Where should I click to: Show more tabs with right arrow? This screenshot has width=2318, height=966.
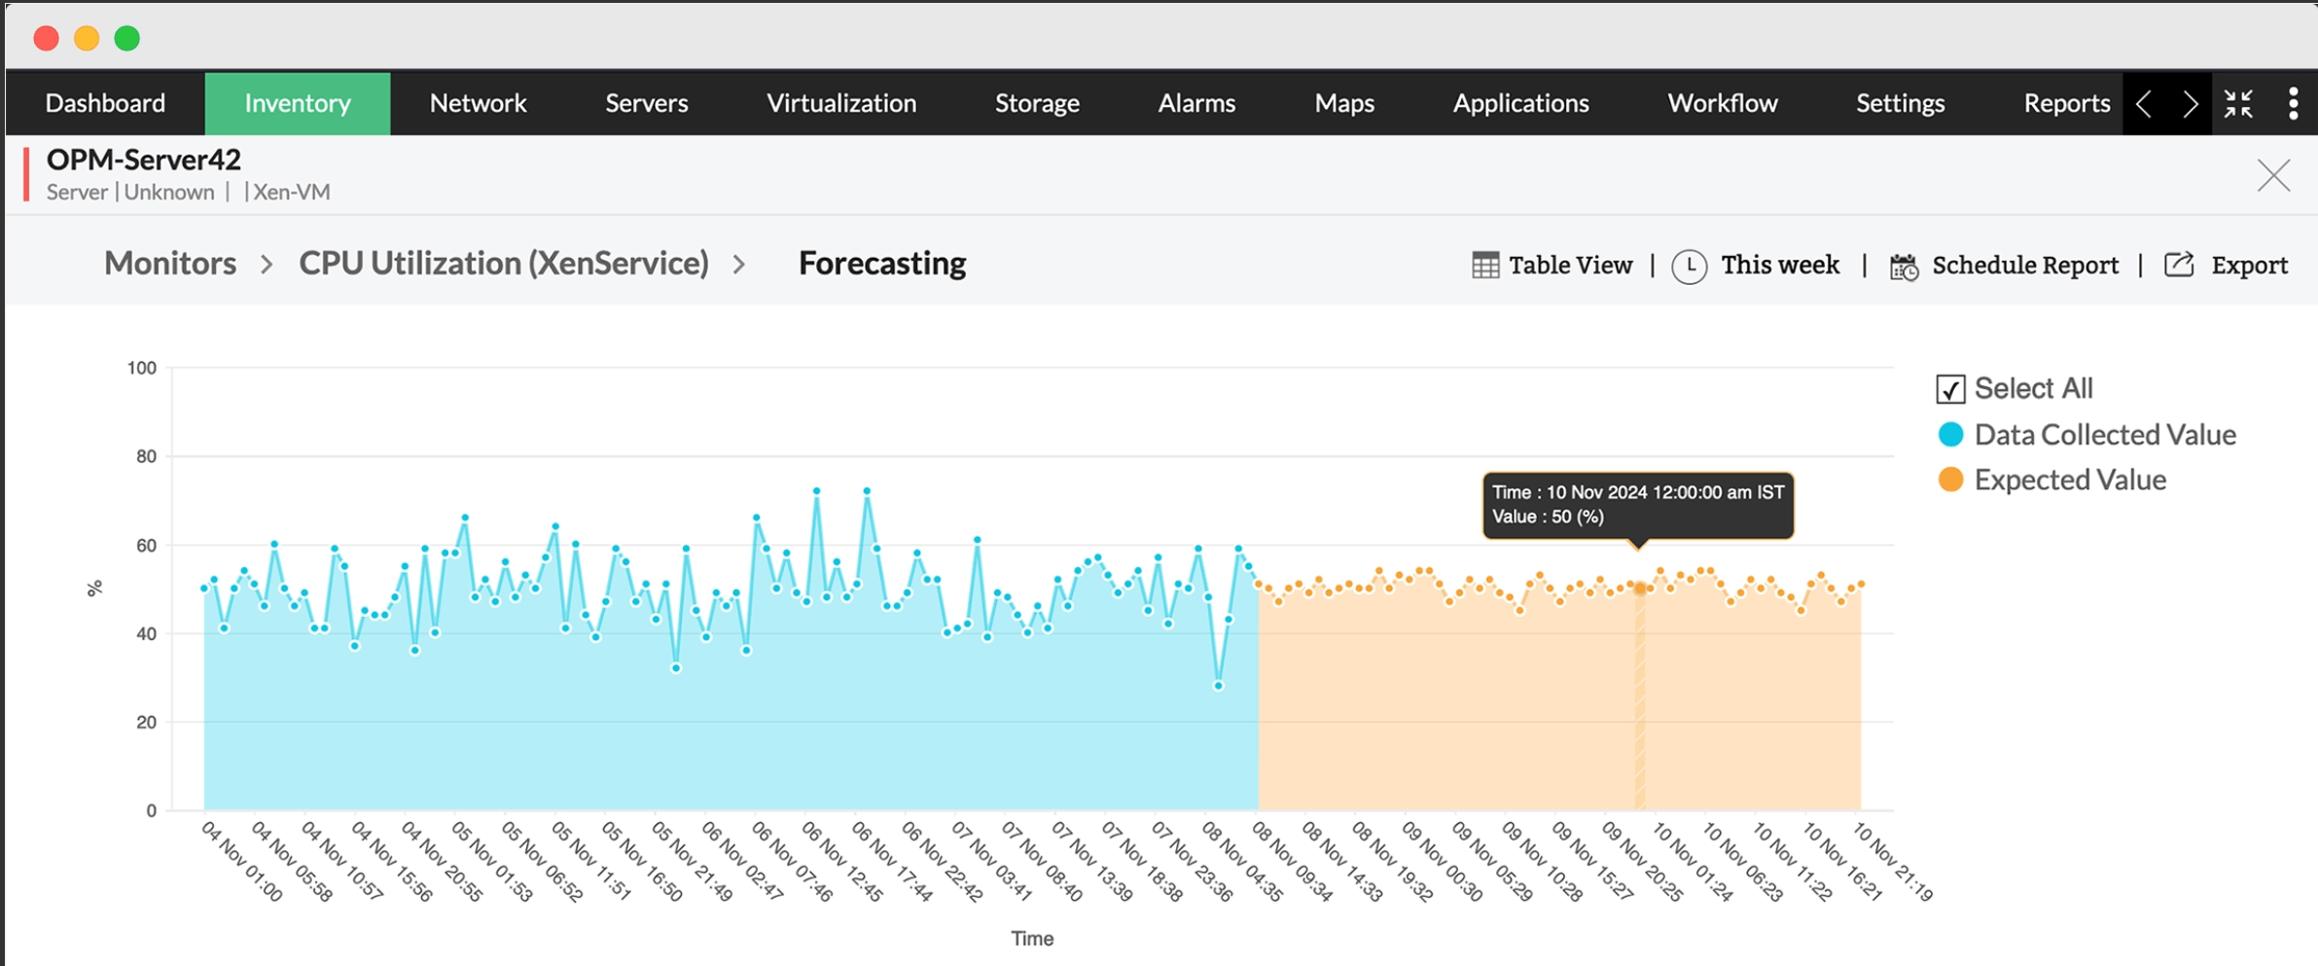2190,103
